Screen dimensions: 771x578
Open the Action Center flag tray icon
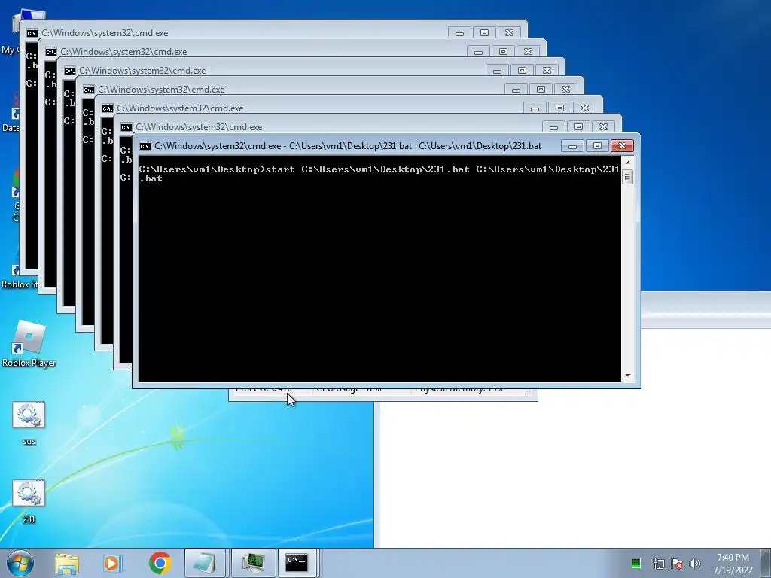click(677, 564)
